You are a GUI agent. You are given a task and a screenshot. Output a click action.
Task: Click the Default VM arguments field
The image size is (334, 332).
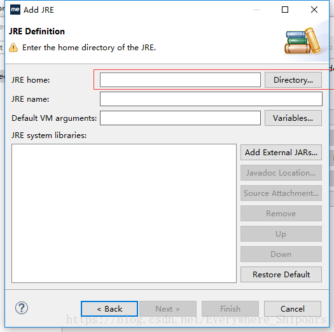click(180, 118)
